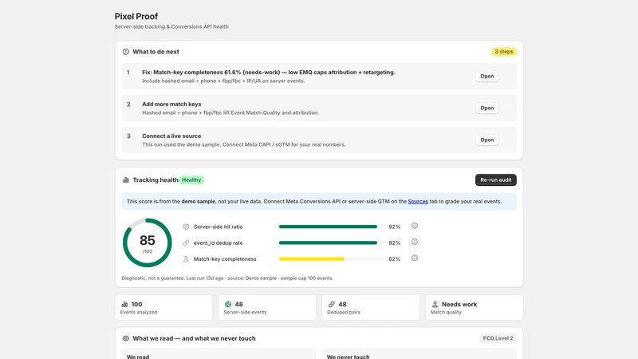Click the eye icon beside What we read
The height and width of the screenshot is (359, 638).
click(126, 338)
